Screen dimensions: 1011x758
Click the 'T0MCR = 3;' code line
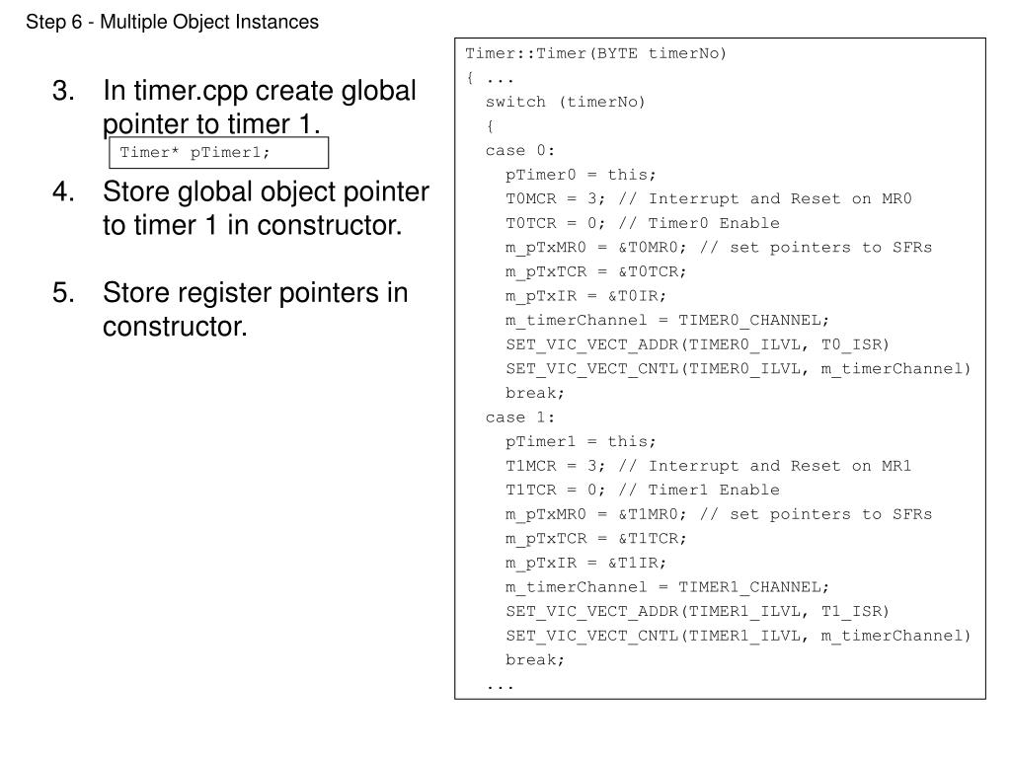point(709,198)
